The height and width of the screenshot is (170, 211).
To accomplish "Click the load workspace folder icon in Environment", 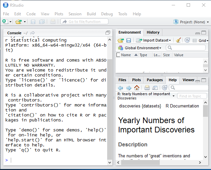I will pyautogui.click(x=120, y=40).
